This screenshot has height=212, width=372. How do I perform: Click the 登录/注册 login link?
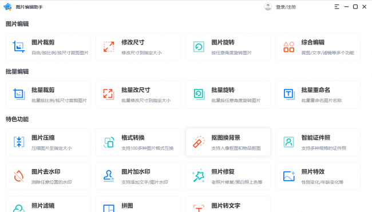[286, 7]
